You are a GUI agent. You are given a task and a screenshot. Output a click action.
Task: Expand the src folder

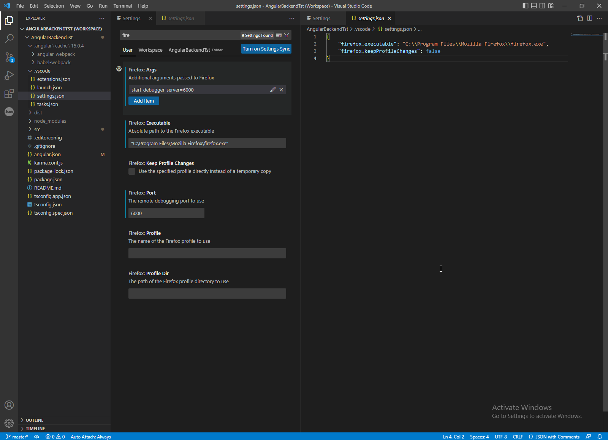point(37,129)
